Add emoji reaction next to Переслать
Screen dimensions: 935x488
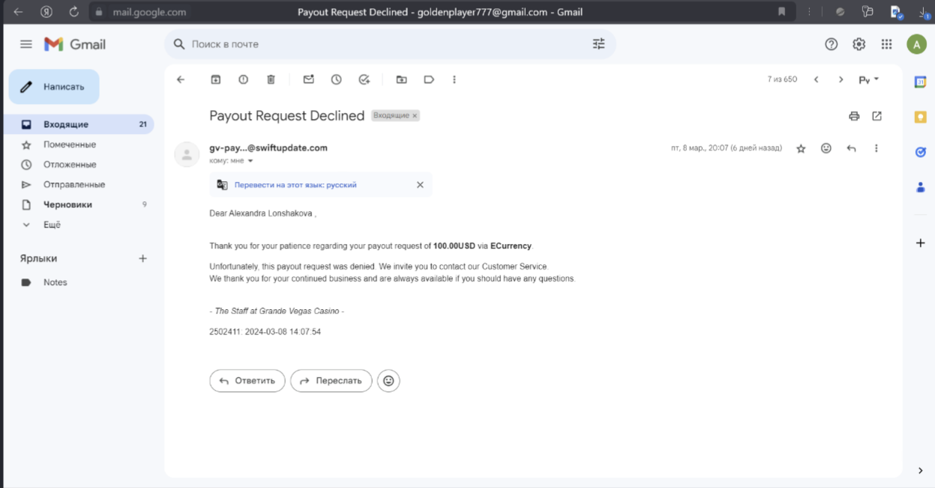388,381
